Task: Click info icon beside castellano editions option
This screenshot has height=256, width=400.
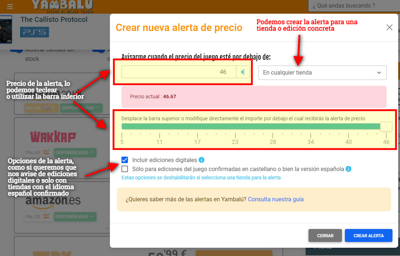Action: (348, 169)
